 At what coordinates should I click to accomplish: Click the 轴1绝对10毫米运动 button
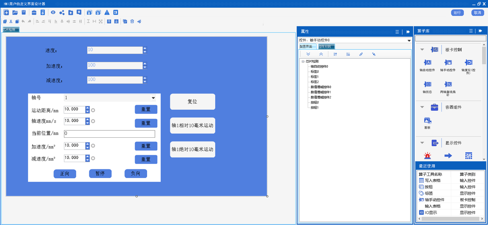click(192, 149)
